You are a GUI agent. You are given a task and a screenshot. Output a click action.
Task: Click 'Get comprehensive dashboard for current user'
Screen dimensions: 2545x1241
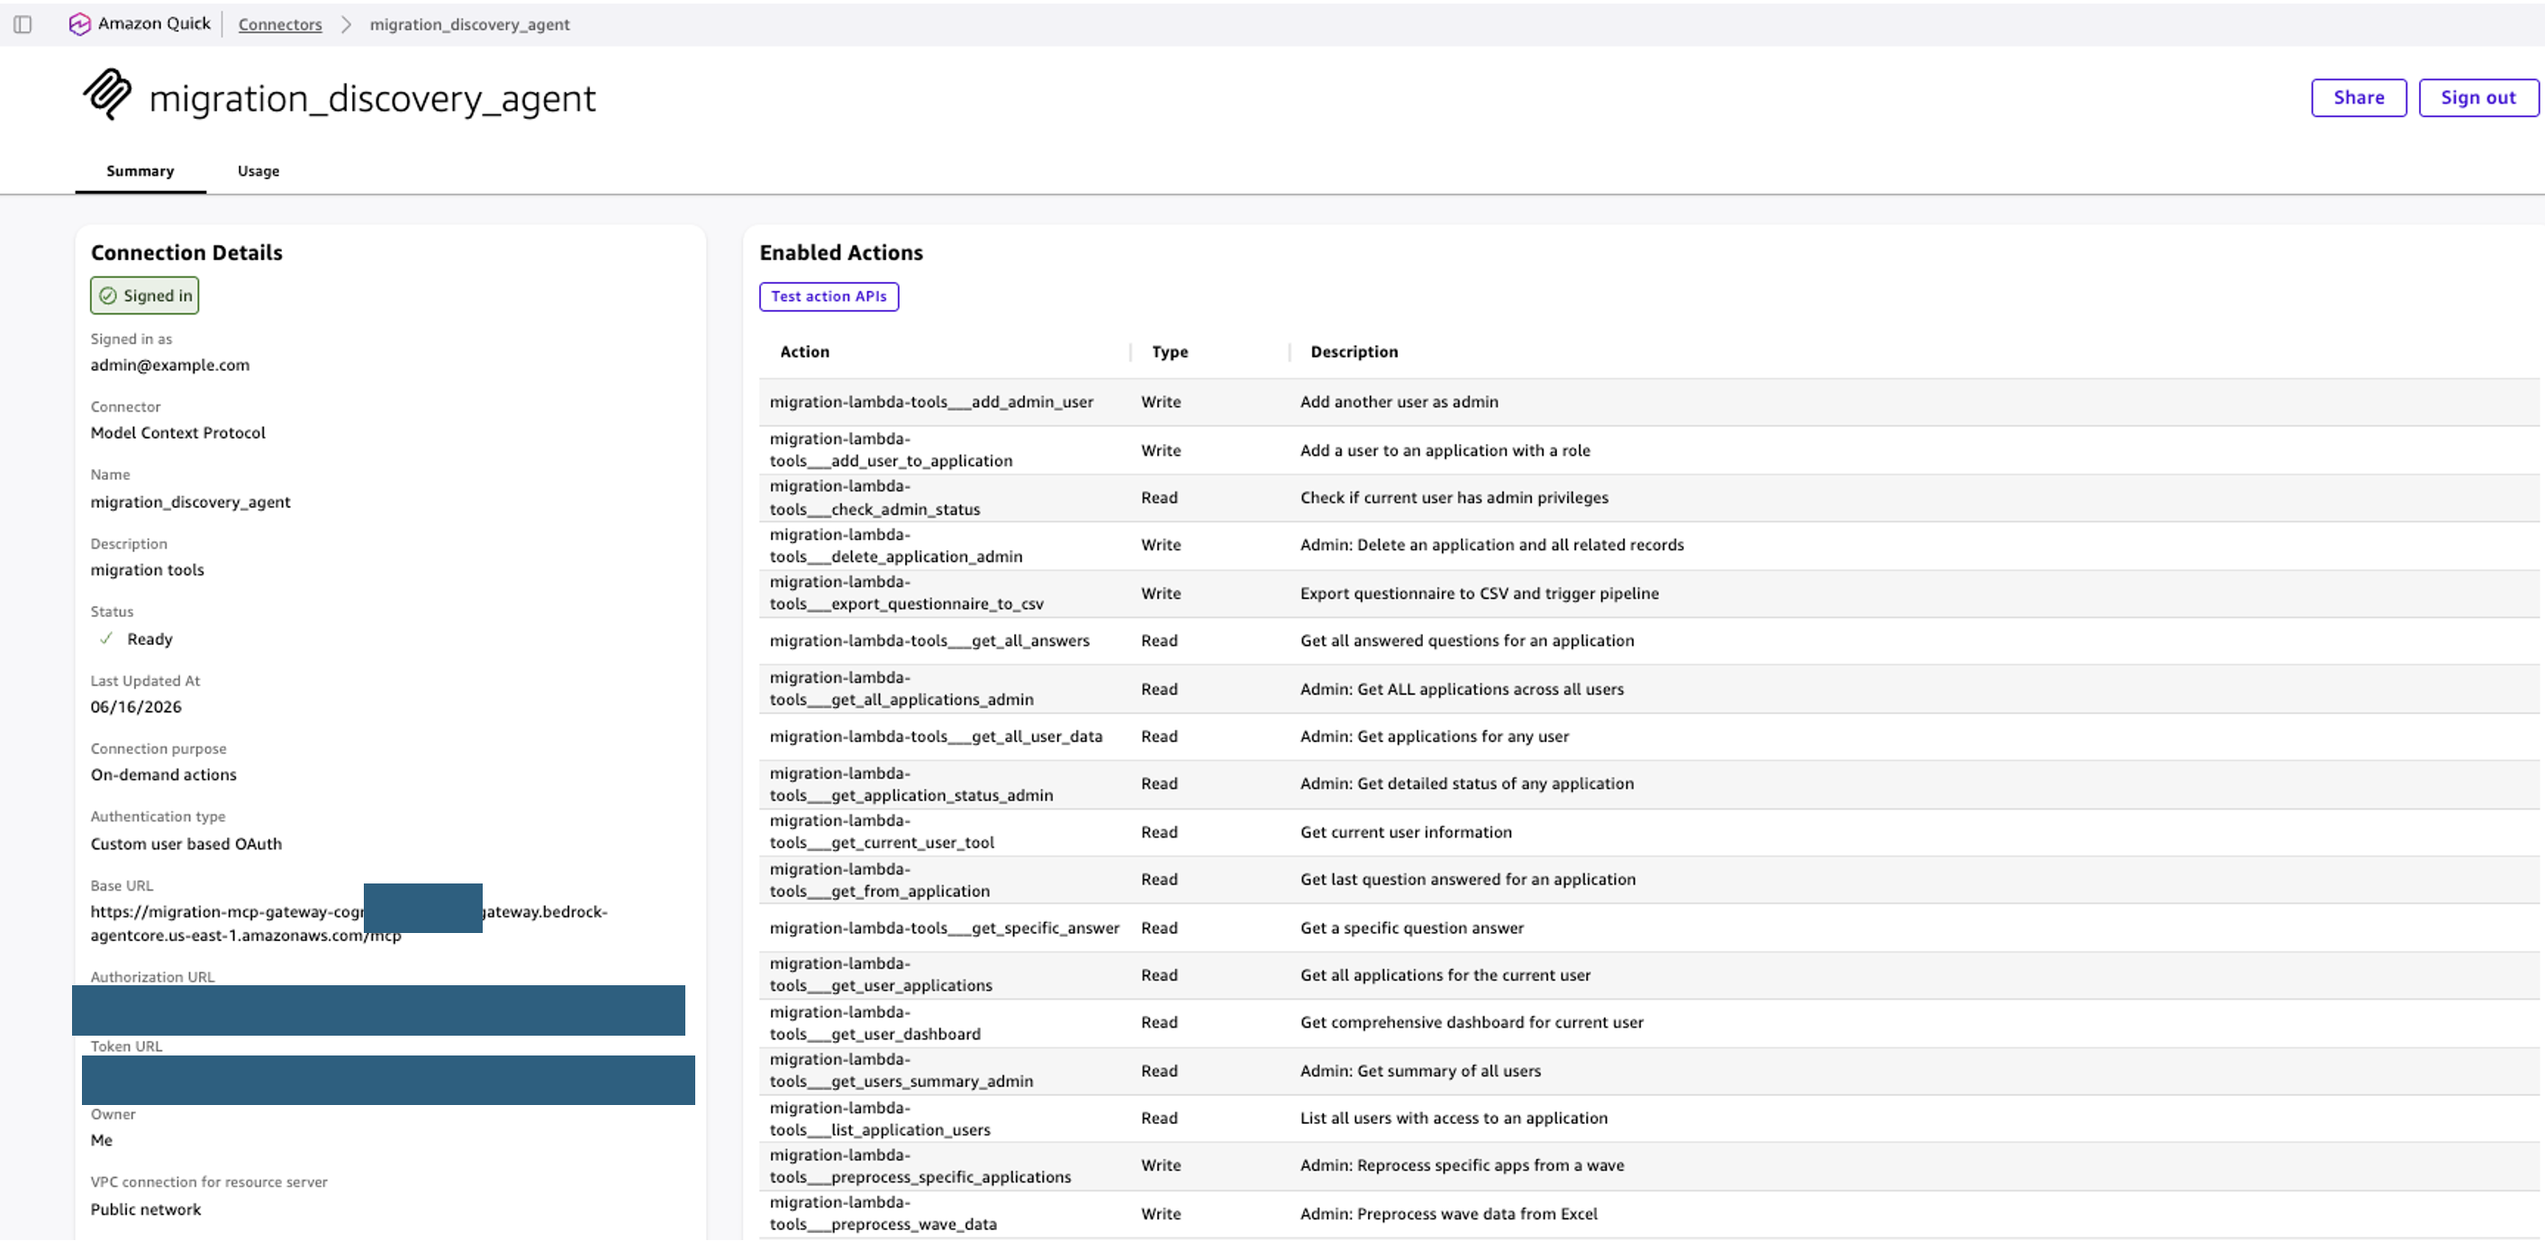(x=1472, y=1023)
